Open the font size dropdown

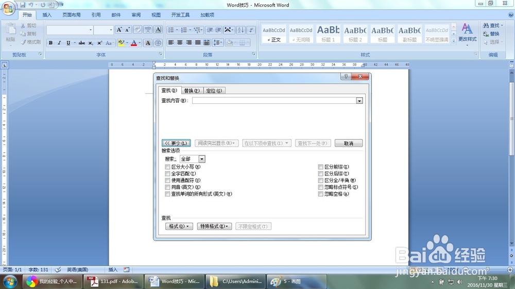click(111, 30)
